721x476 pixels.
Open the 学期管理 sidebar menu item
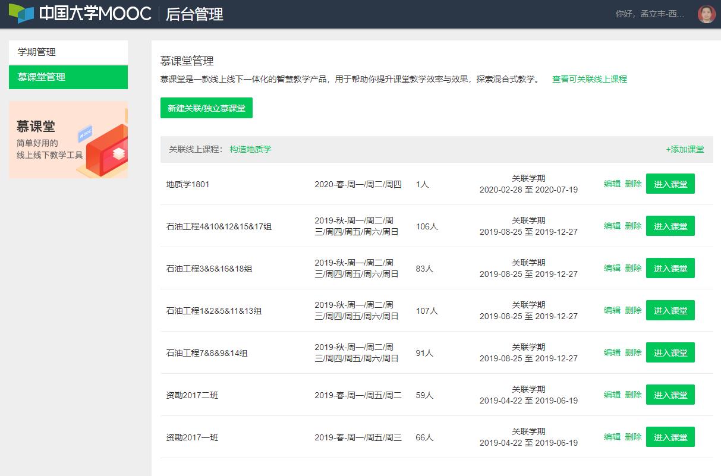[68, 52]
